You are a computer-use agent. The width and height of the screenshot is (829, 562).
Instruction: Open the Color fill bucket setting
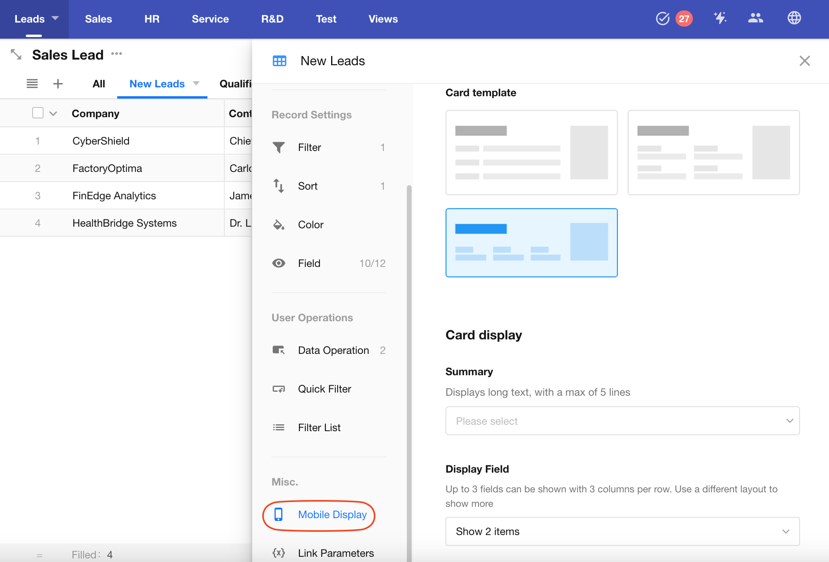[x=310, y=225]
